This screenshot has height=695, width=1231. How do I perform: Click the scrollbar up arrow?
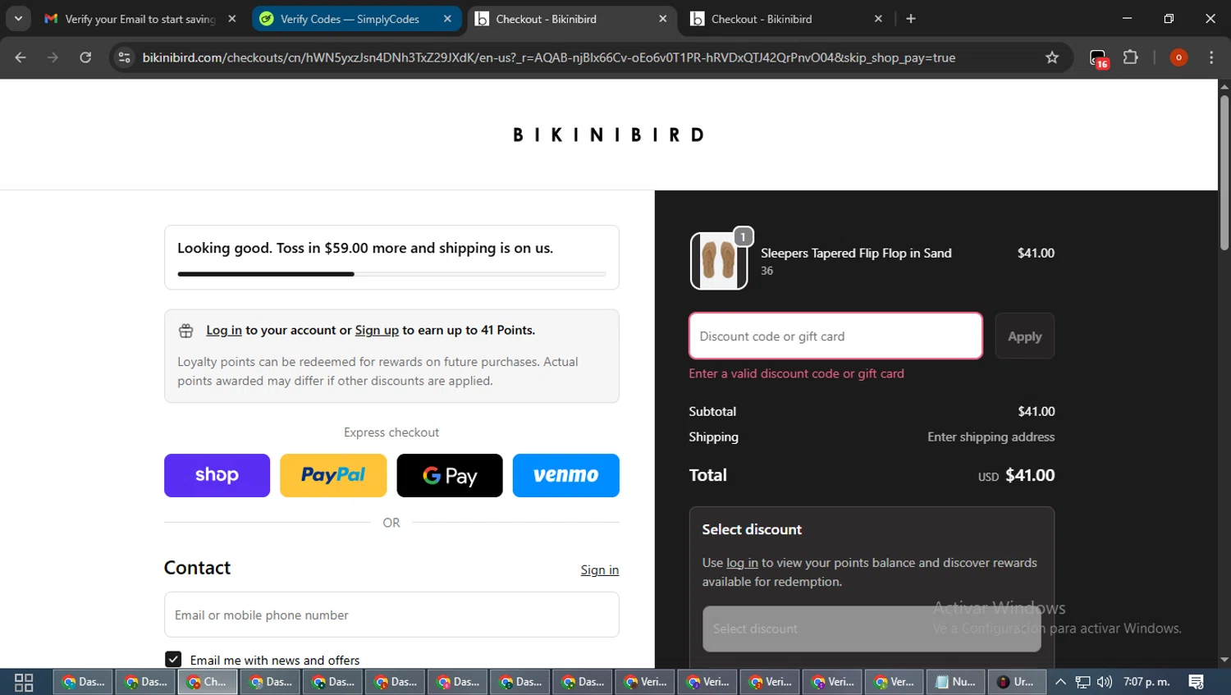pyautogui.click(x=1224, y=85)
